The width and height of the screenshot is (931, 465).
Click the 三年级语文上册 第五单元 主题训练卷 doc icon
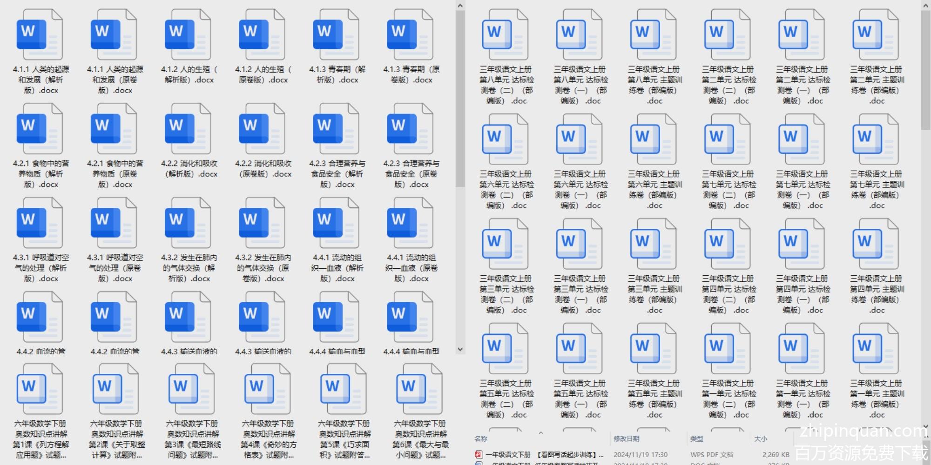(654, 349)
